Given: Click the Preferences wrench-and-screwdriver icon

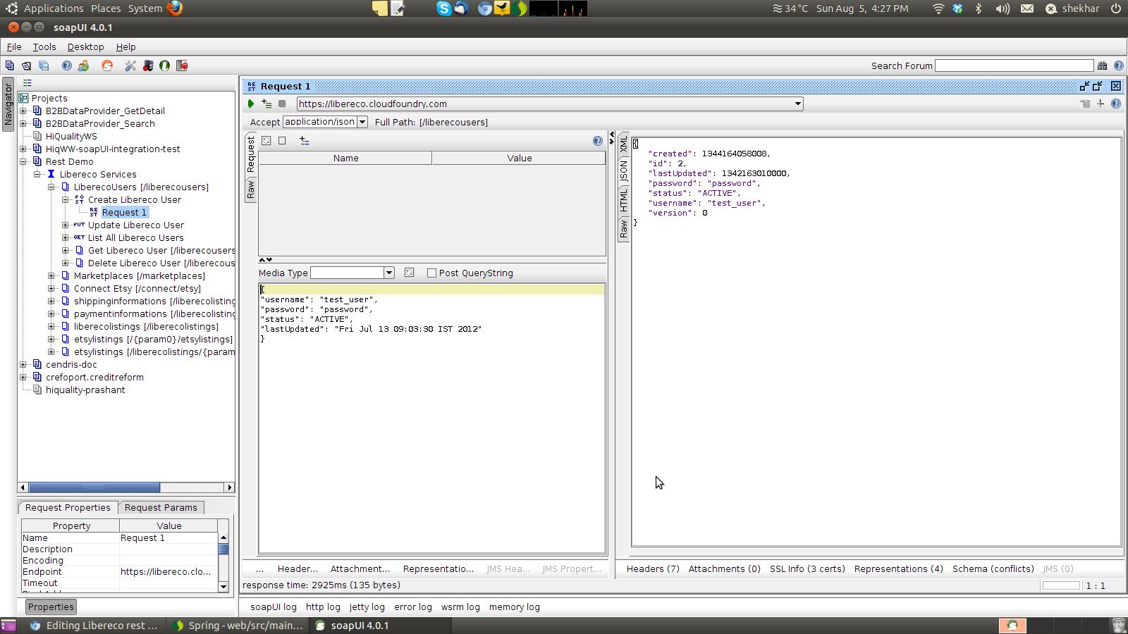Looking at the screenshot, I should (130, 66).
